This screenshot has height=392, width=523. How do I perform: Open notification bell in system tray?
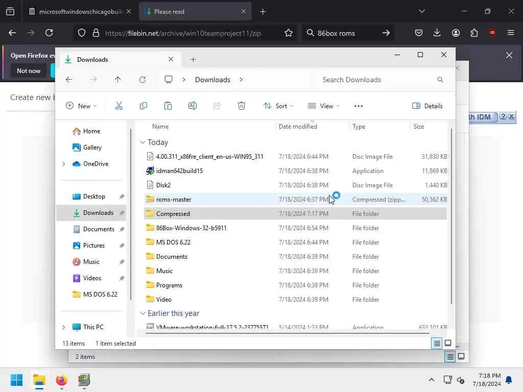click(509, 380)
